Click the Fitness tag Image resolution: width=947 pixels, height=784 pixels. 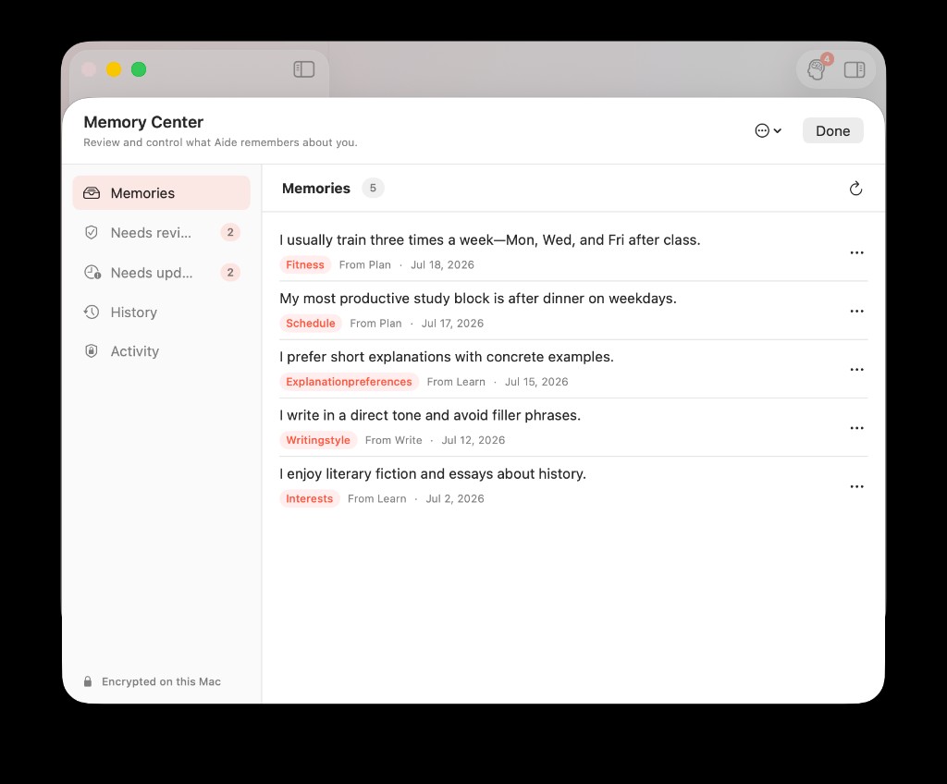tap(305, 264)
